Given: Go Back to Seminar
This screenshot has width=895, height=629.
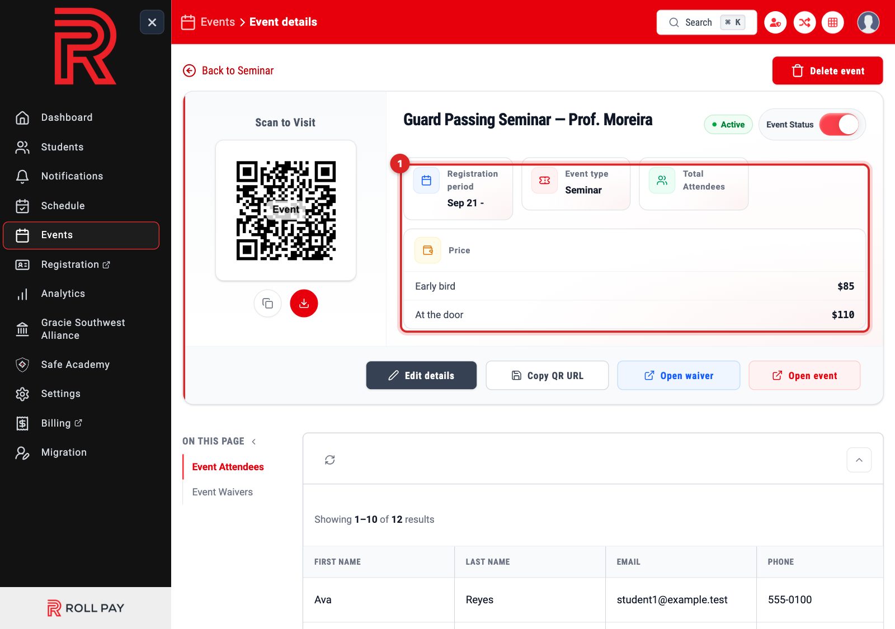Looking at the screenshot, I should pos(228,70).
